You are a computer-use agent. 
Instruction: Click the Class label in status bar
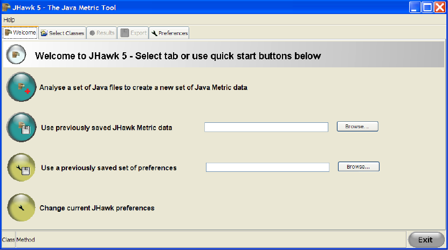[9, 240]
